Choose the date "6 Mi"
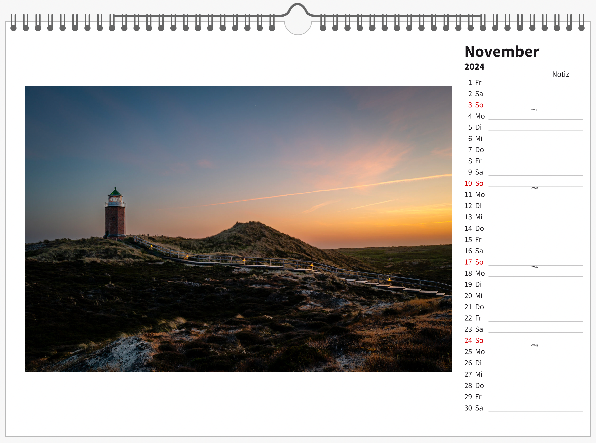The image size is (596, 443). pyautogui.click(x=475, y=138)
